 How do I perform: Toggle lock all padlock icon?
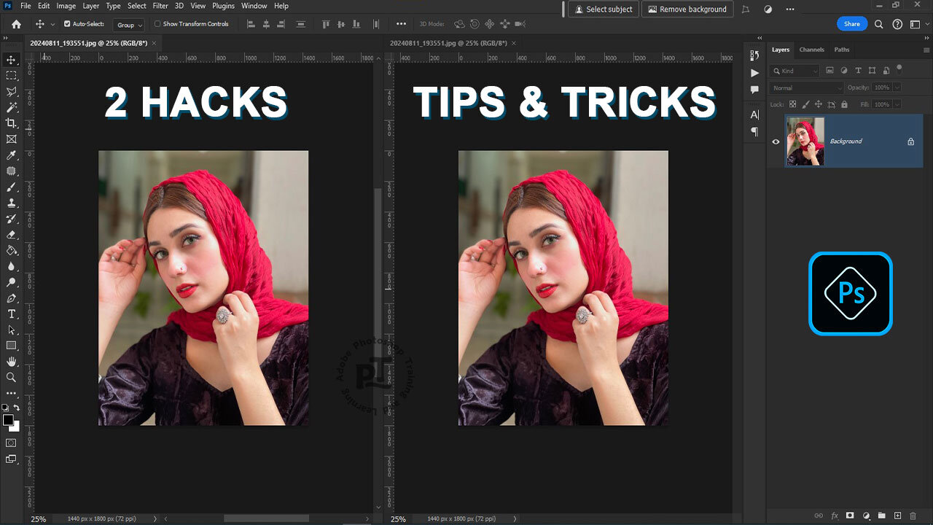843,105
